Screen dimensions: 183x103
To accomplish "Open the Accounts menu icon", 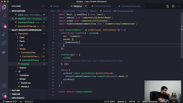I will 4,86.
